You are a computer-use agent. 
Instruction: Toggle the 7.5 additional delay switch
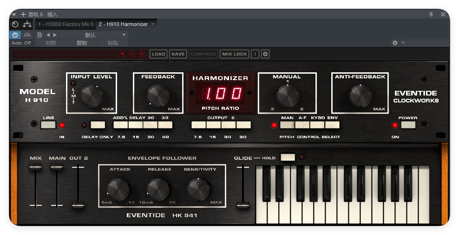pos(121,125)
